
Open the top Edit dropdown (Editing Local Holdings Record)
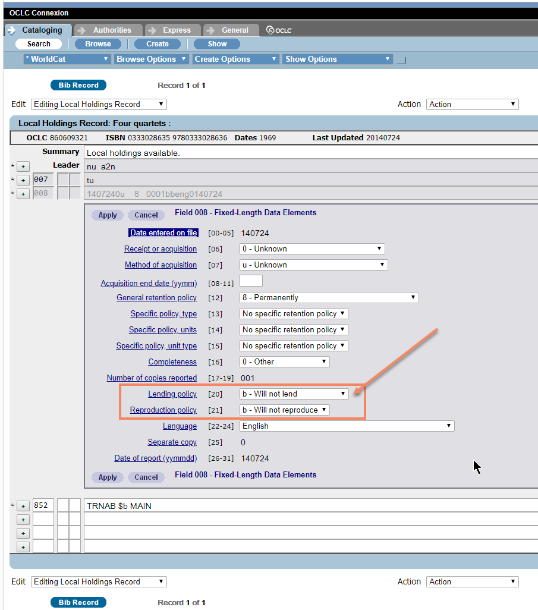tap(99, 104)
